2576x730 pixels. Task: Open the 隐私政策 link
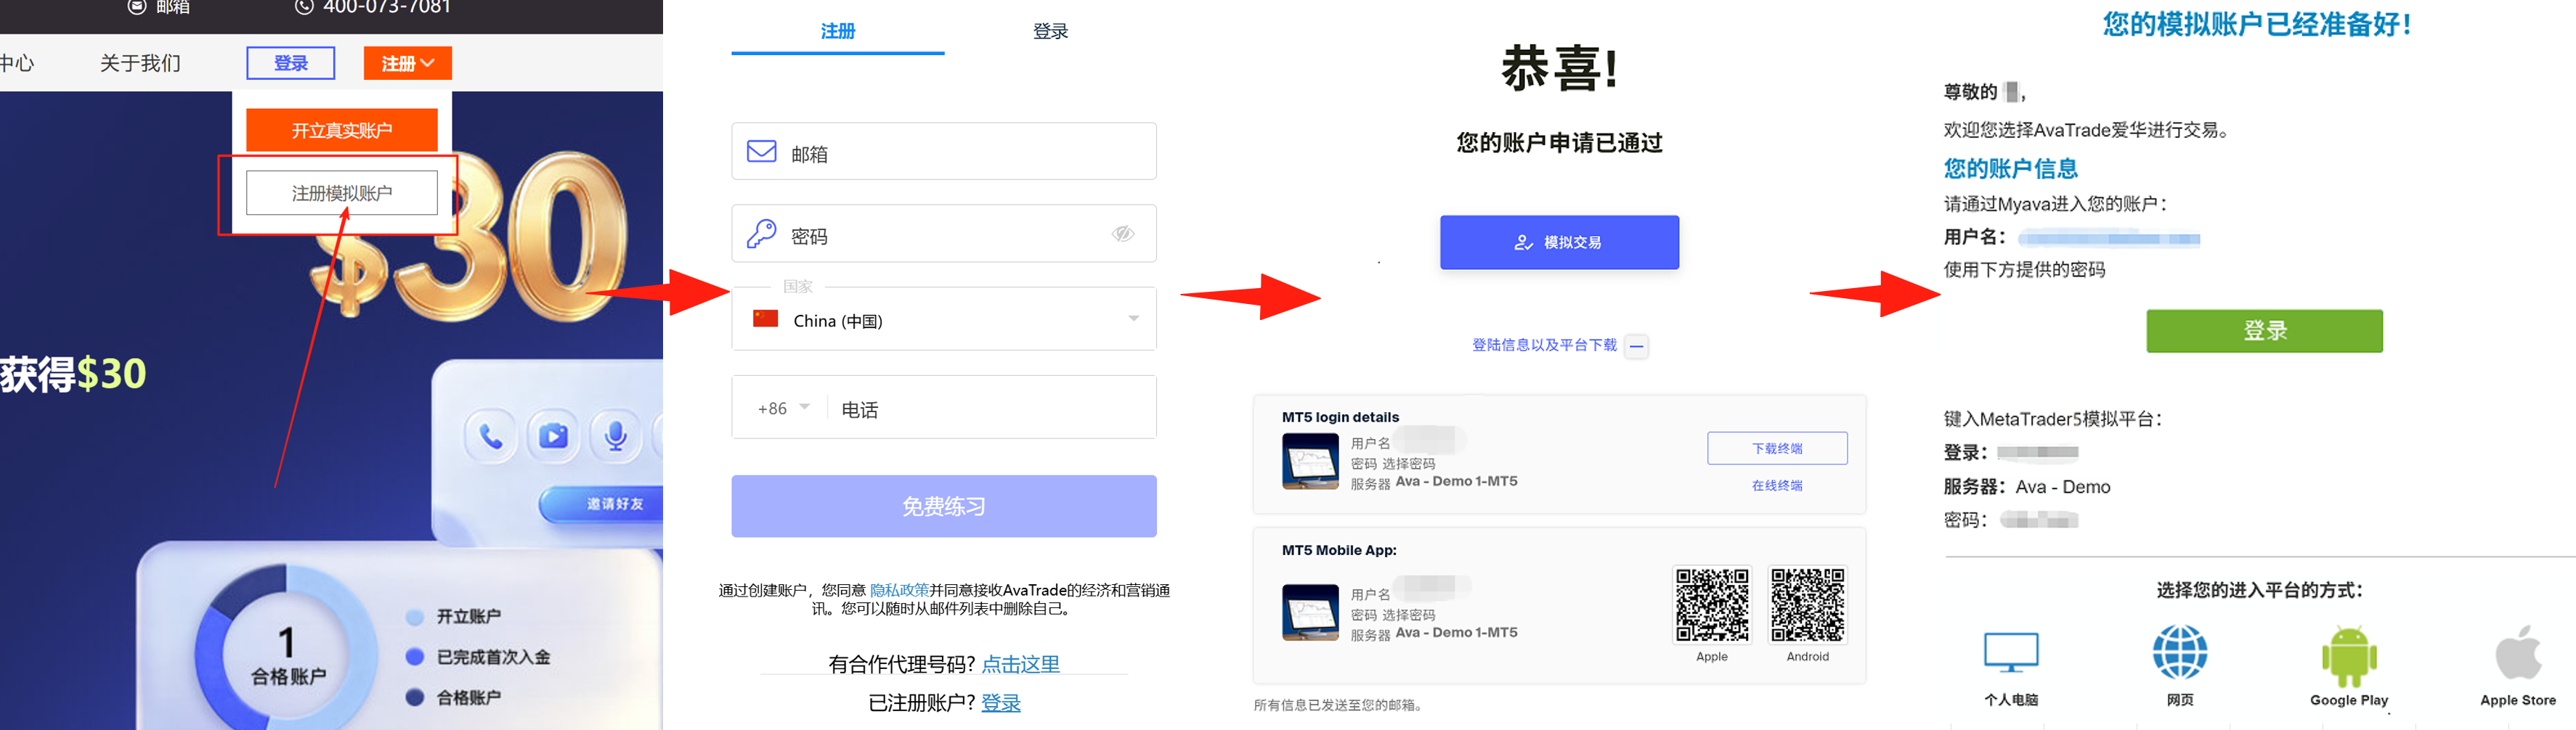coord(899,590)
